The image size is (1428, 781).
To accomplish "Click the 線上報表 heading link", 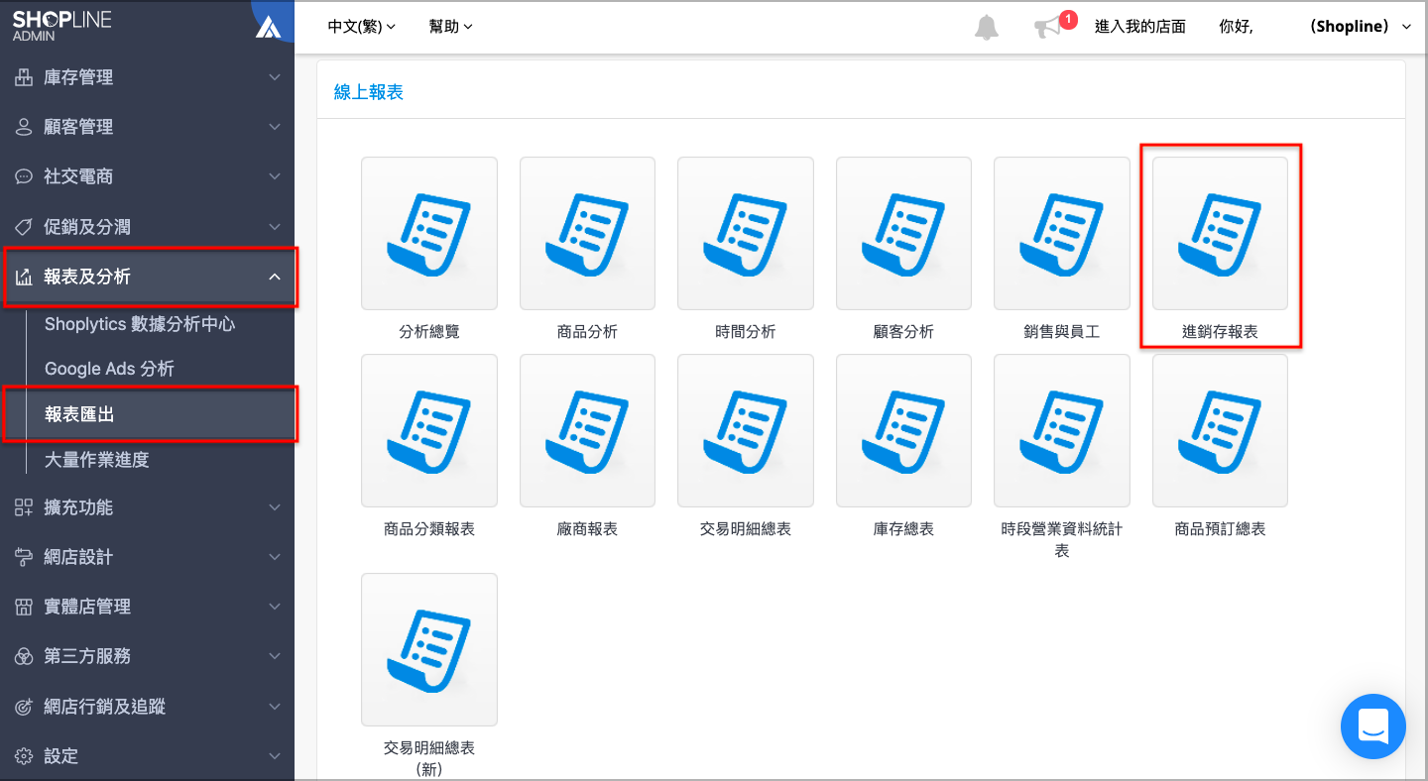I will click(369, 92).
